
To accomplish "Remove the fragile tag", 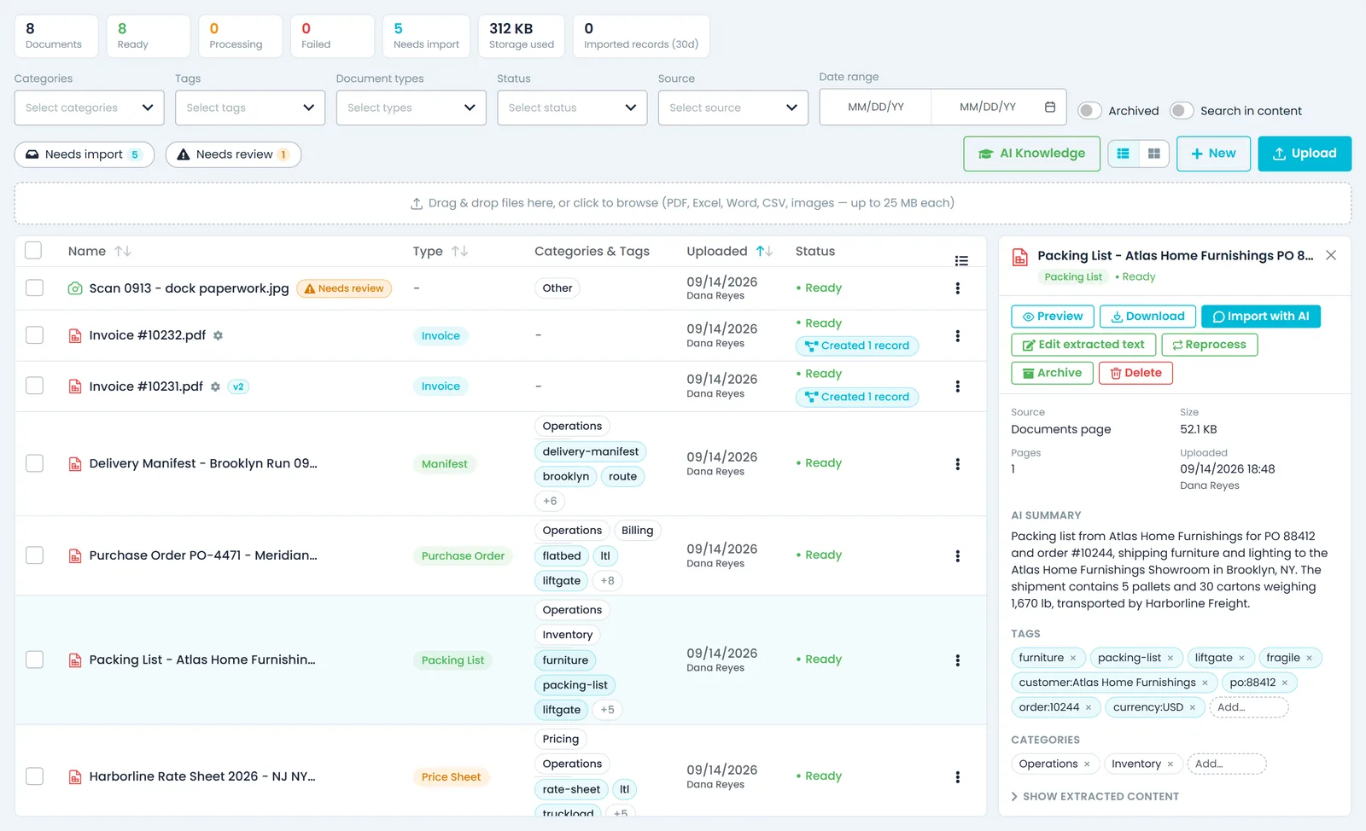I will pos(1309,658).
